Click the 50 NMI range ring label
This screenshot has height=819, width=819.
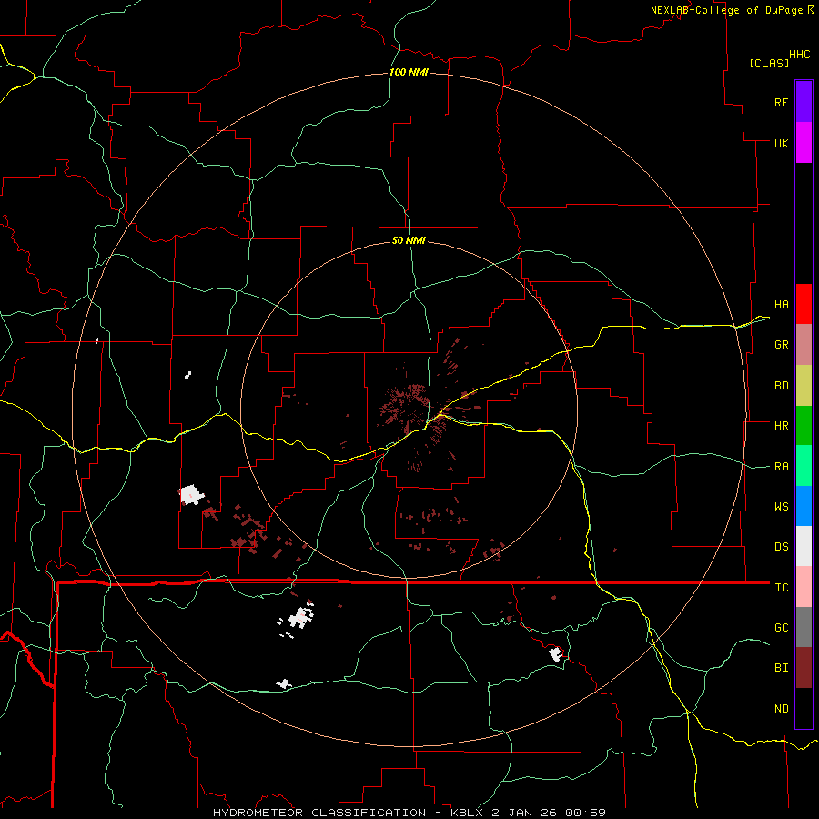click(x=409, y=241)
